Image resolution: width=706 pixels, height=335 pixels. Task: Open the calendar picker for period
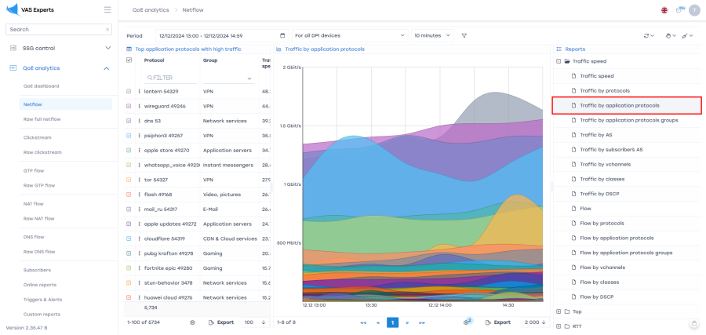(x=282, y=35)
